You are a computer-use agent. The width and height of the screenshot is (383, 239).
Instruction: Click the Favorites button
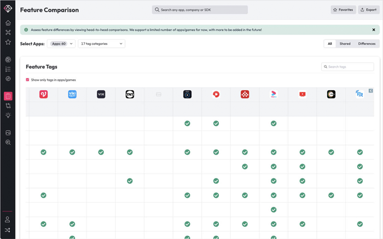click(343, 10)
